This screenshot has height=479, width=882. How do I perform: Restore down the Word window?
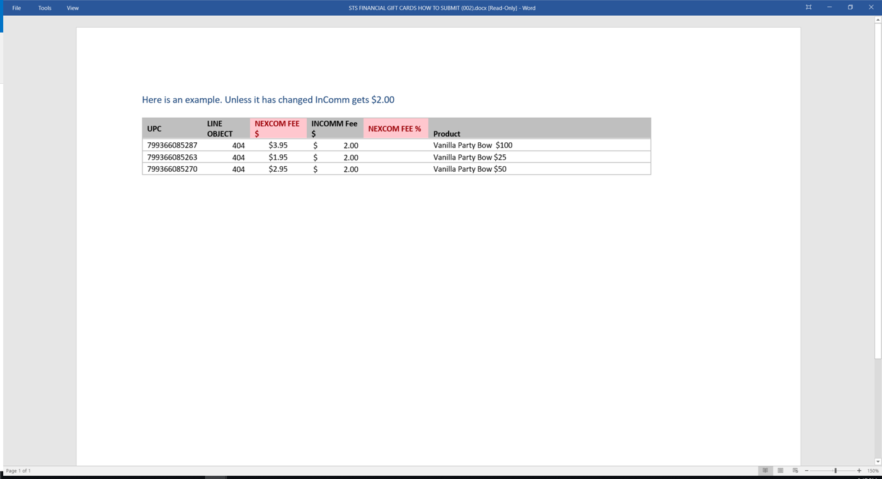[x=850, y=8]
